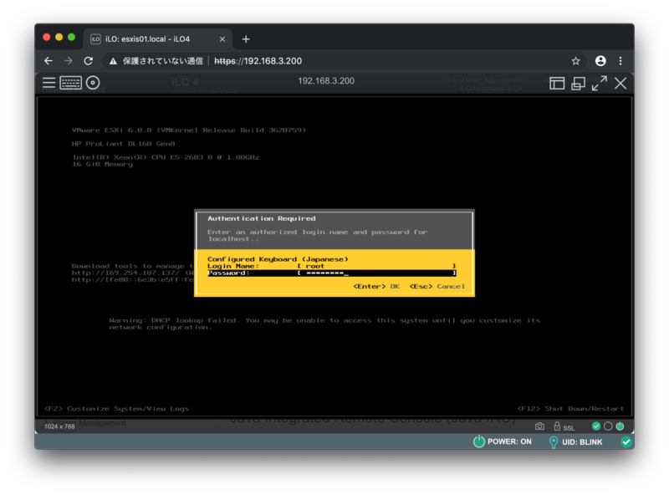669x495 pixels.
Task: Click the 保護されていない通信 security label
Action: (x=162, y=61)
